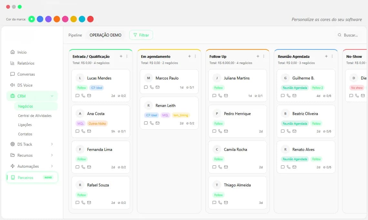368x220 pixels.
Task: Click email icon on Renan Leith card
Action: [x=158, y=123]
